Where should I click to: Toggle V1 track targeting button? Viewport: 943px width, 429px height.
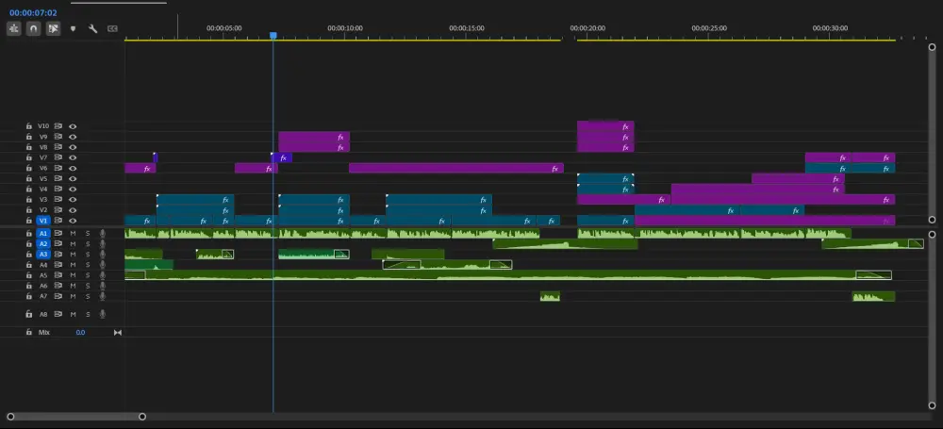tap(43, 221)
